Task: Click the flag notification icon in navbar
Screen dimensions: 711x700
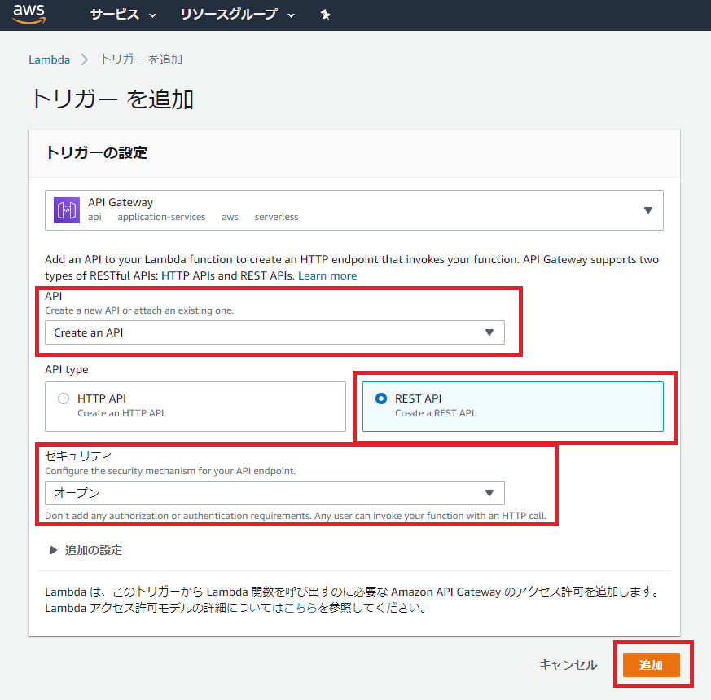Action: 325,14
